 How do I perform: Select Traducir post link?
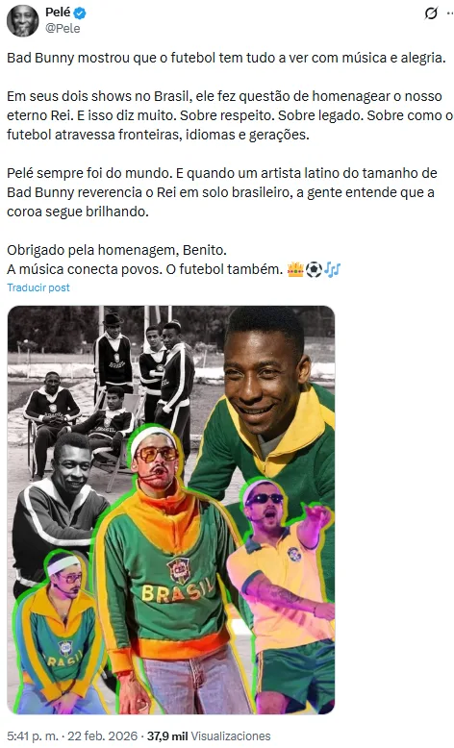(x=38, y=287)
